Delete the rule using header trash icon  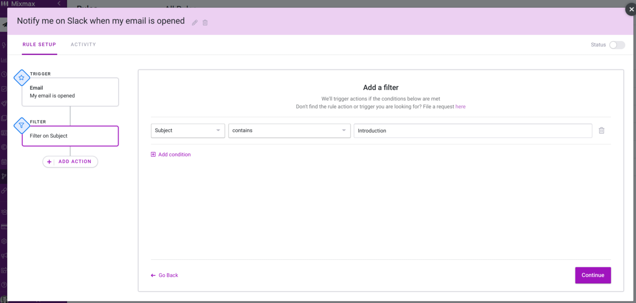(x=205, y=23)
